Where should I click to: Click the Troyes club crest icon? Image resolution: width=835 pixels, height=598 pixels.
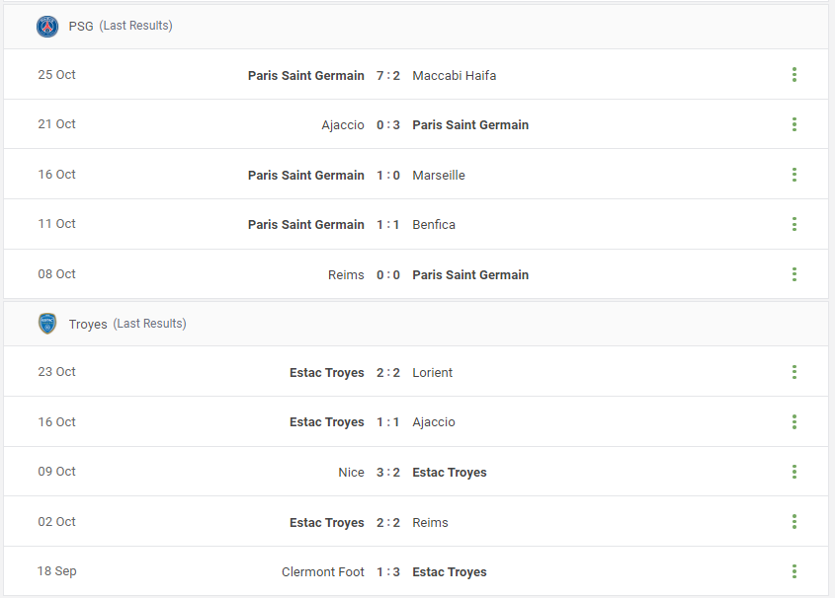(47, 324)
